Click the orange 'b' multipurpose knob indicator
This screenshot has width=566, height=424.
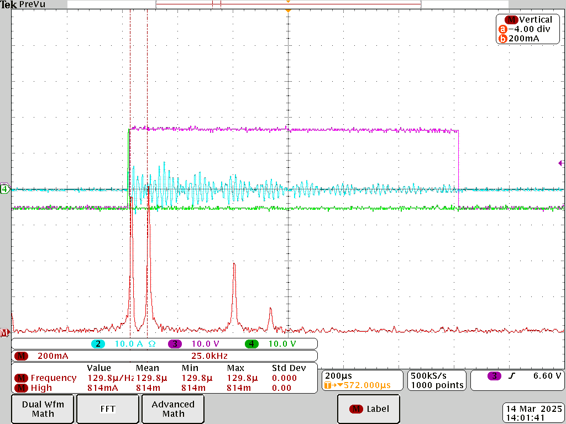502,39
